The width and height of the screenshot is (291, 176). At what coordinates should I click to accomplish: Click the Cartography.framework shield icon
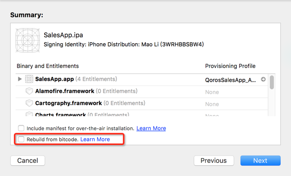pyautogui.click(x=29, y=103)
